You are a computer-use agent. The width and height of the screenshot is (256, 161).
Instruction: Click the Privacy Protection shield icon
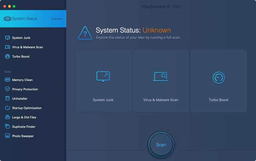point(7,89)
